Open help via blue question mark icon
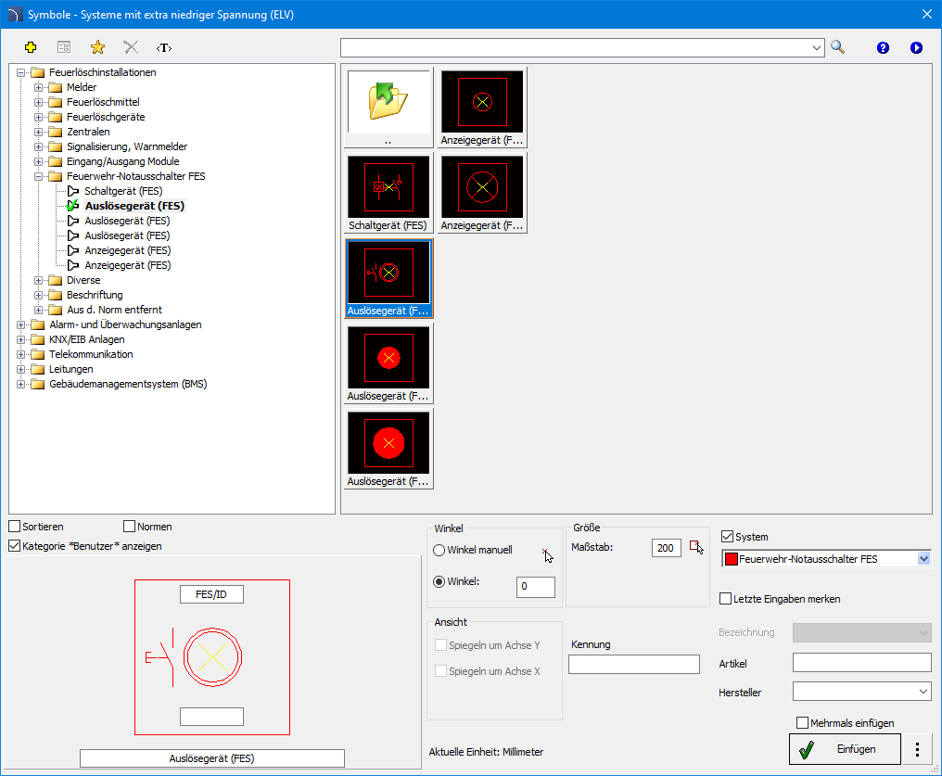942x776 pixels. click(883, 47)
